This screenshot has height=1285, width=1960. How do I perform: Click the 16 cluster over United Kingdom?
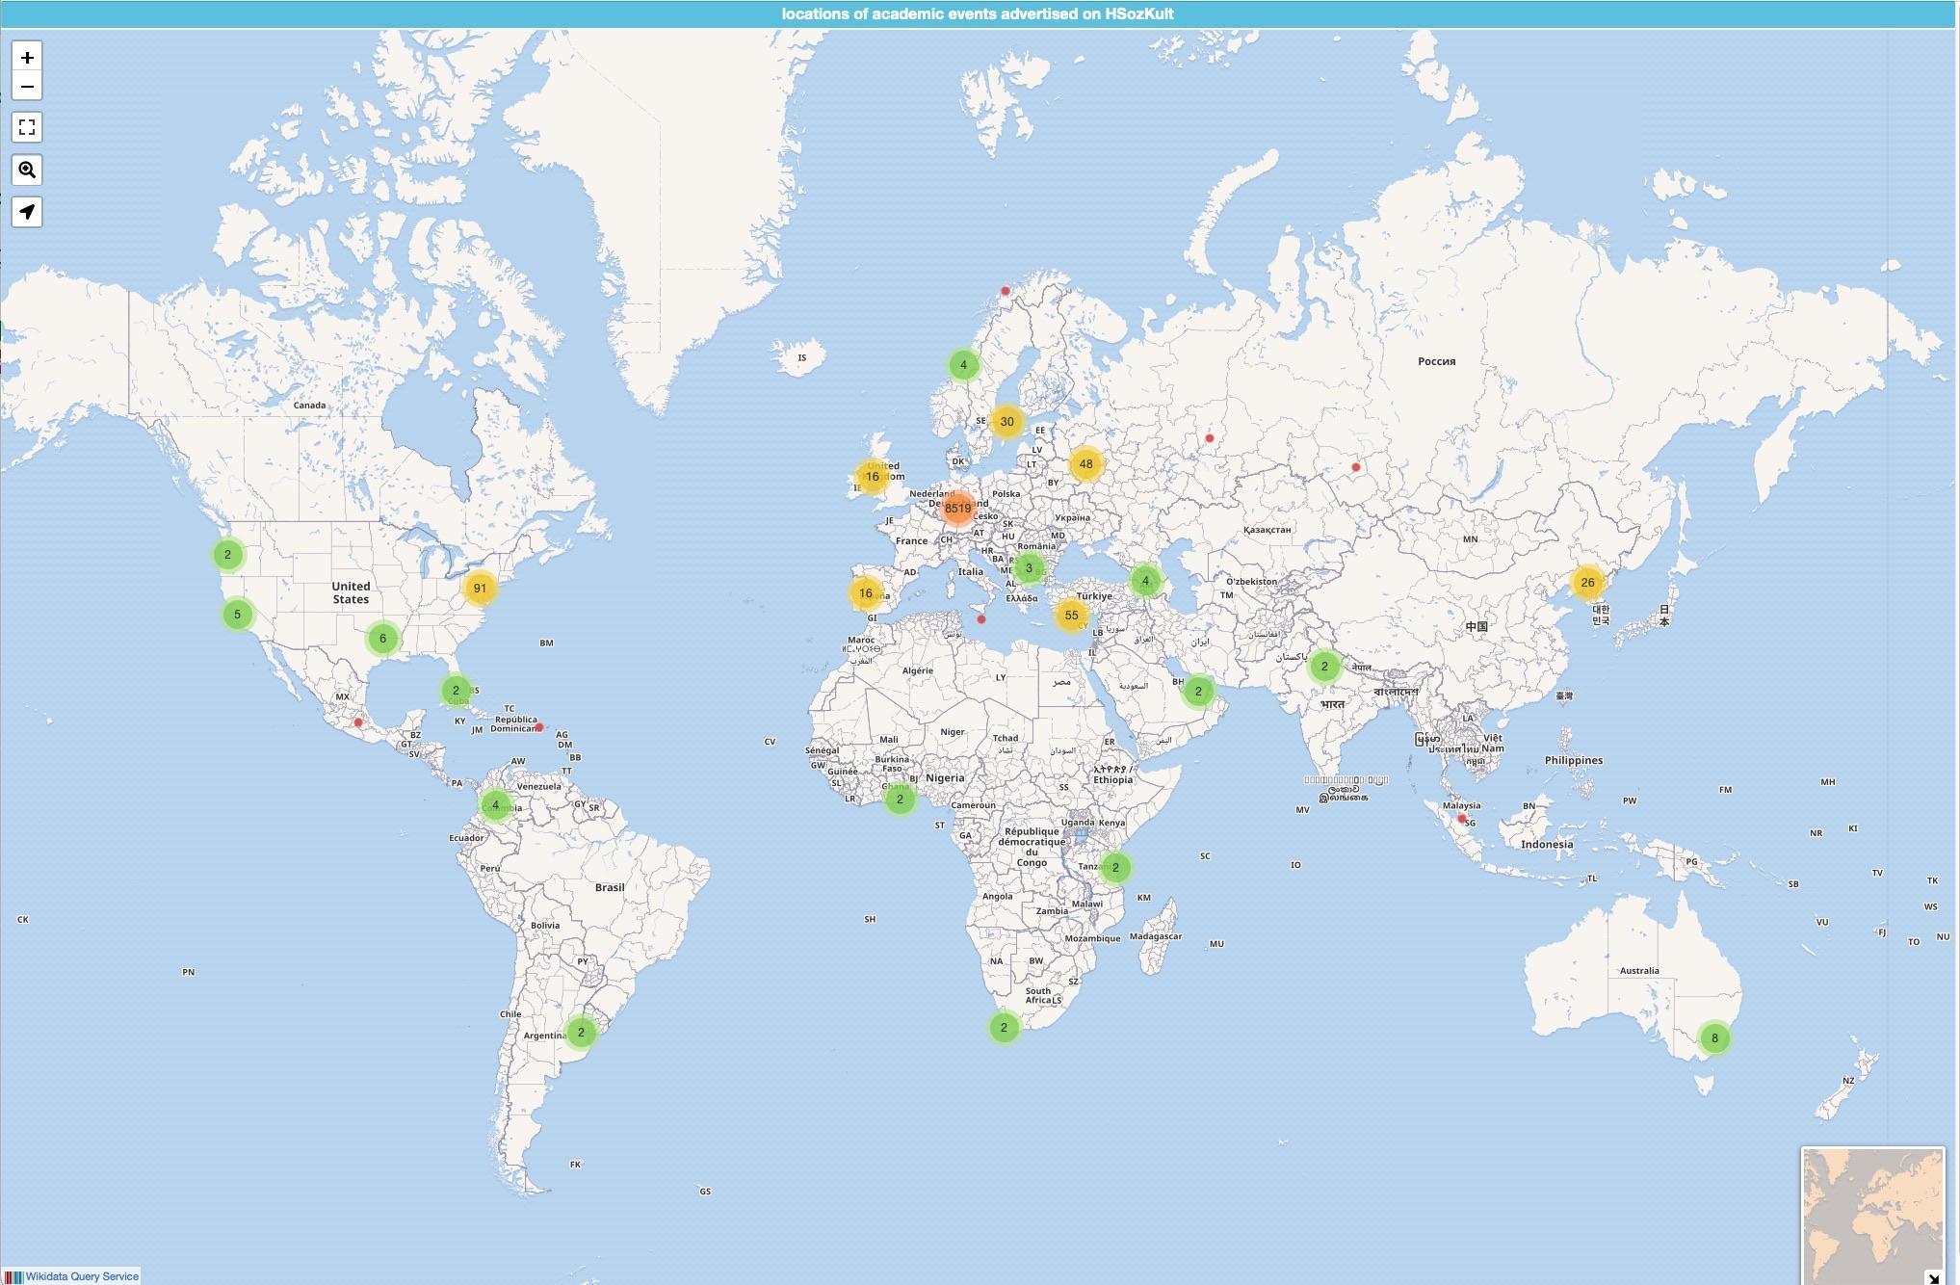872,477
